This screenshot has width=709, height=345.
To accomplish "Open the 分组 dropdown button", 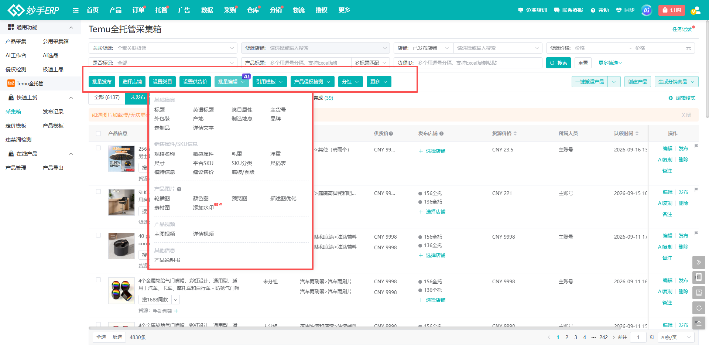I will pyautogui.click(x=350, y=82).
